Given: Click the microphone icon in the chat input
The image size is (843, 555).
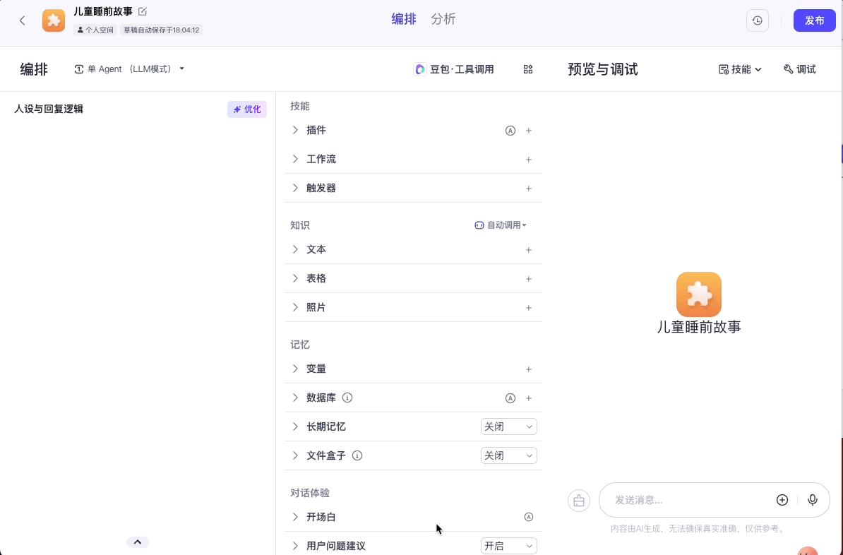Looking at the screenshot, I should [x=813, y=499].
